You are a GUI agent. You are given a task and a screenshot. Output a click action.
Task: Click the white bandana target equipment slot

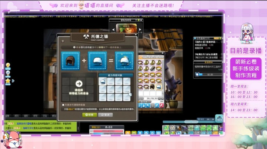(x=97, y=61)
